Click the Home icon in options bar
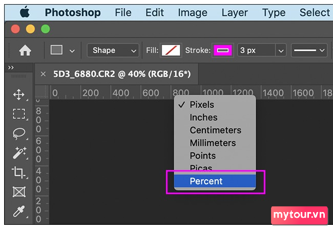Image resolution: width=333 pixels, height=231 pixels. [x=25, y=50]
